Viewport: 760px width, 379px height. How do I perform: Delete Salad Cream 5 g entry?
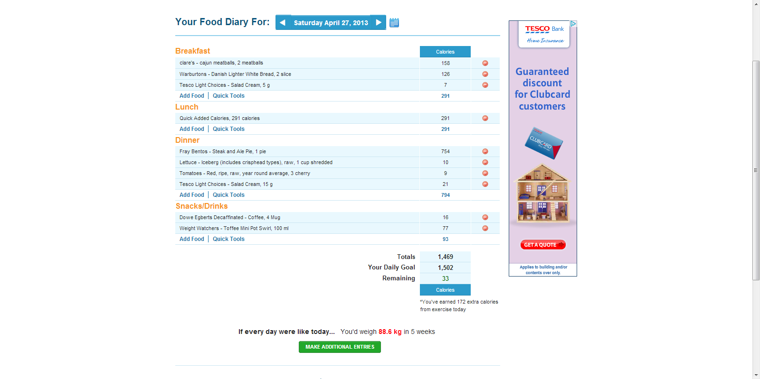[x=485, y=85]
